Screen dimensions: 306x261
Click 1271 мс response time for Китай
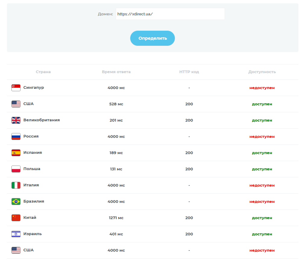(x=116, y=218)
